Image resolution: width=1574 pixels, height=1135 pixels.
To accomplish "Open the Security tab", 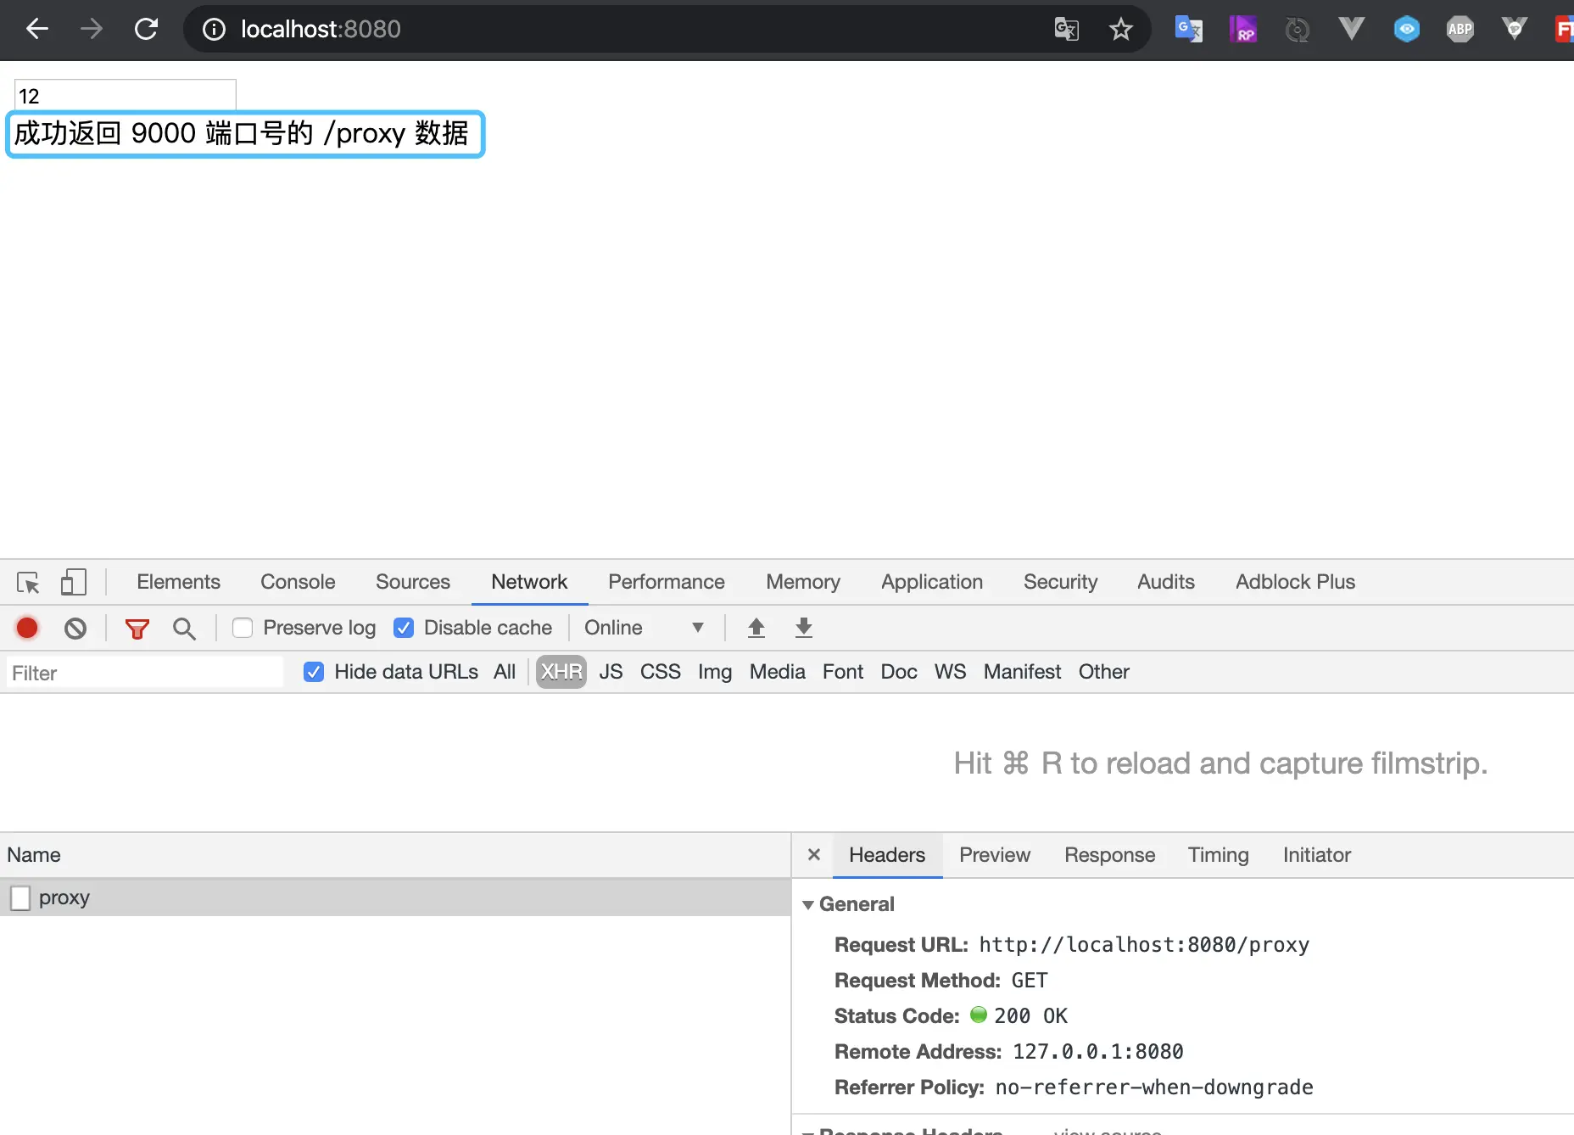I will coord(1060,582).
